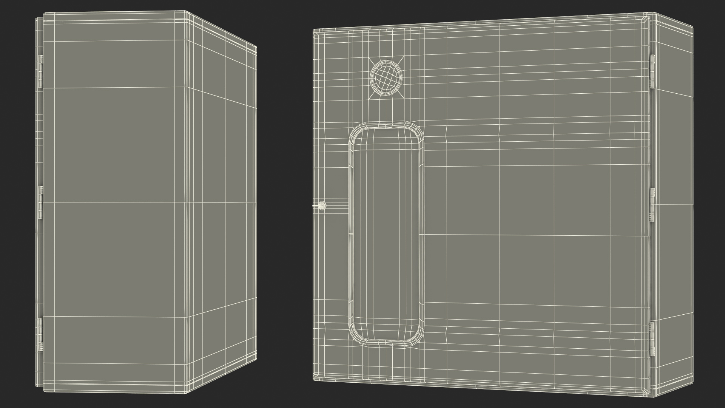Image resolution: width=725 pixels, height=408 pixels.
Task: Select the top hinge on front-view cabinet
Action: (x=652, y=71)
